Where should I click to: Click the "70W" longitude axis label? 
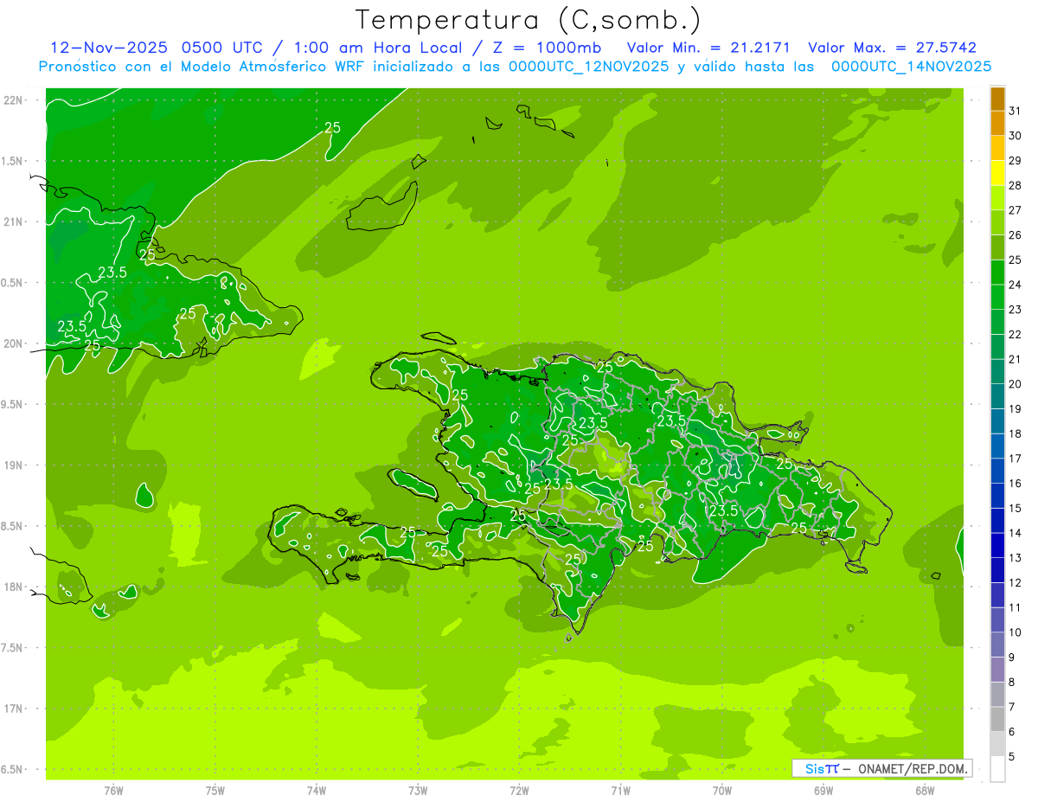coord(722,791)
